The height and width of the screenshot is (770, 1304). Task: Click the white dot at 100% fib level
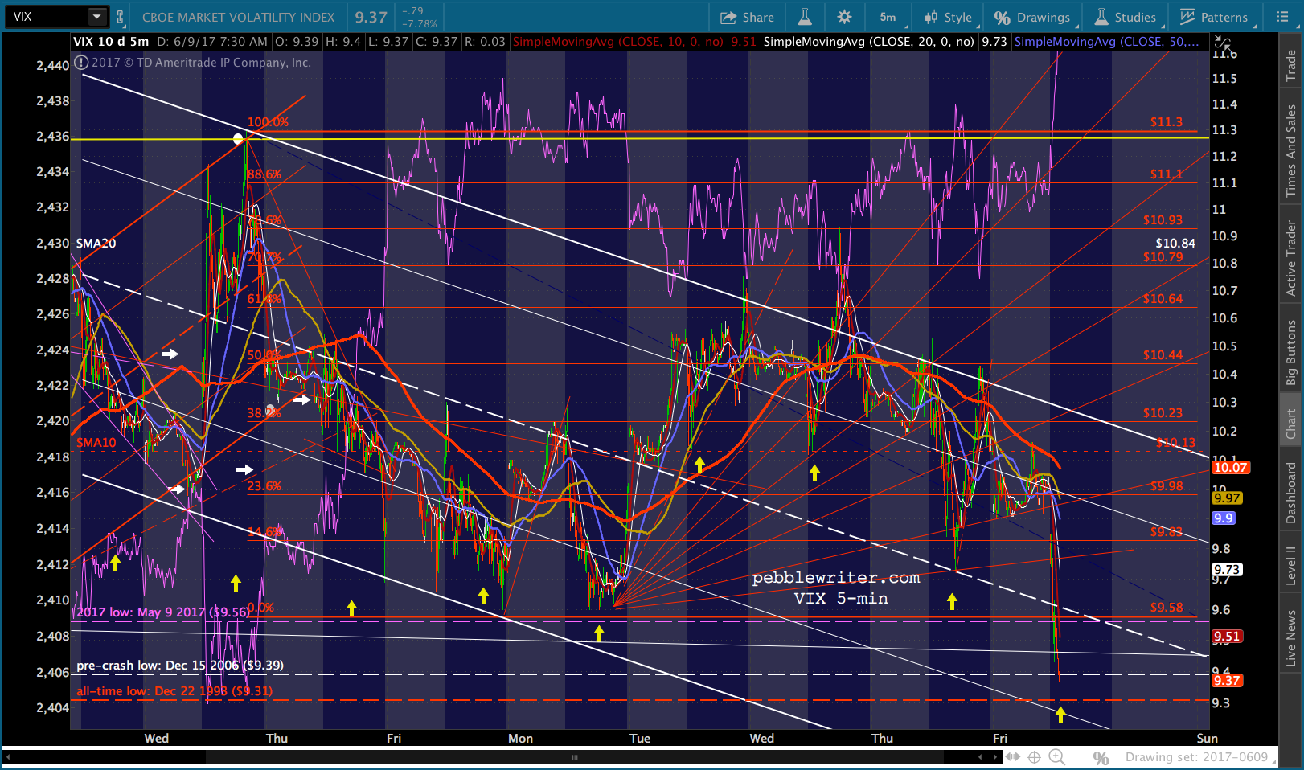238,139
